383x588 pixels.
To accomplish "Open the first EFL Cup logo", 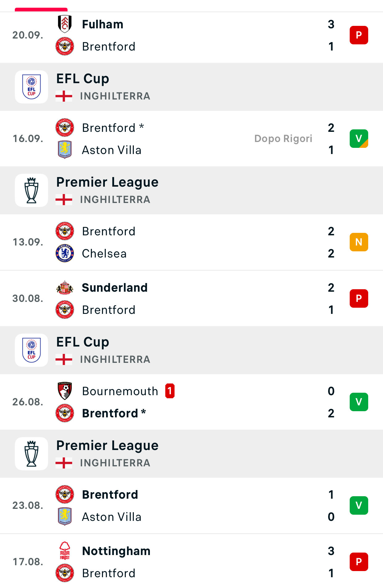I will tap(31, 87).
